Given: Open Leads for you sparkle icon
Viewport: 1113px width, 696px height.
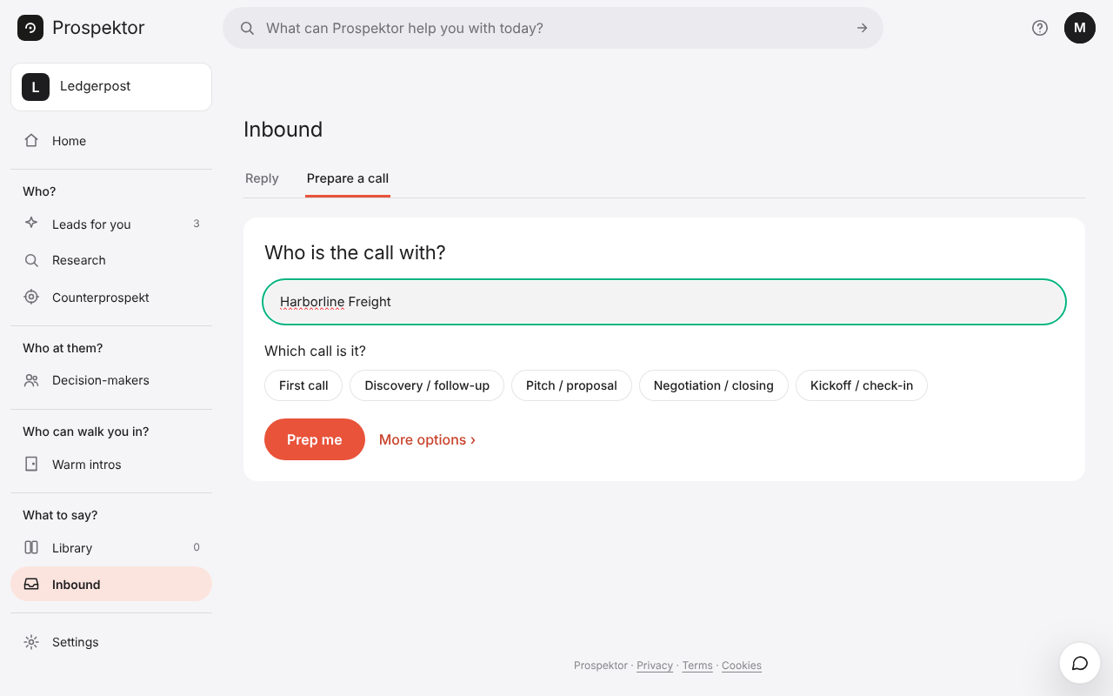Looking at the screenshot, I should point(31,224).
